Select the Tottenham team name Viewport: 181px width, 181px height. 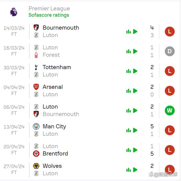coord(57,67)
